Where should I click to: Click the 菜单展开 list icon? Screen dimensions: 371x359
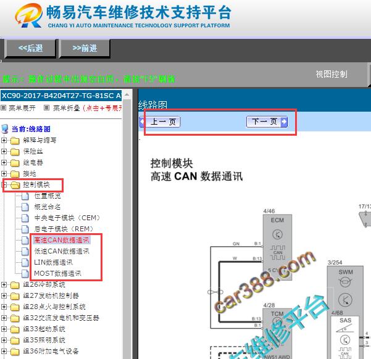[x=3, y=108]
